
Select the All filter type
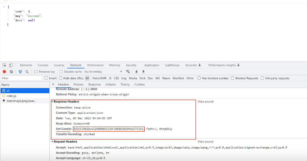click(87, 78)
